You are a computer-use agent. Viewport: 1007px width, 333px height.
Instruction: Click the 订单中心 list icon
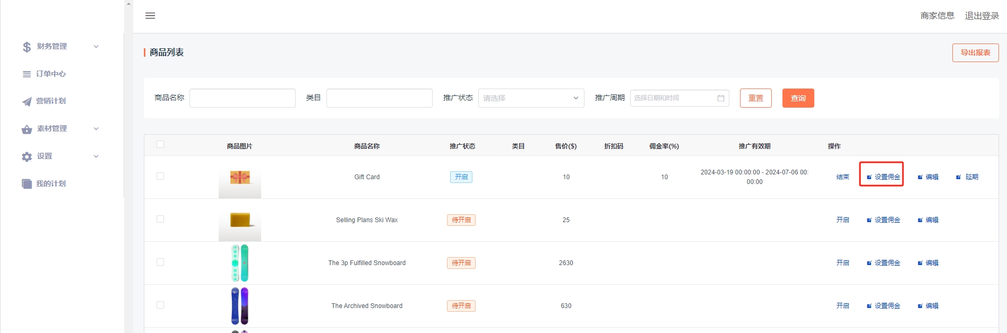pos(27,74)
